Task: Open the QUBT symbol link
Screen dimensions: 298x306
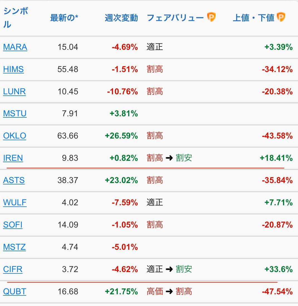Action: 15,292
